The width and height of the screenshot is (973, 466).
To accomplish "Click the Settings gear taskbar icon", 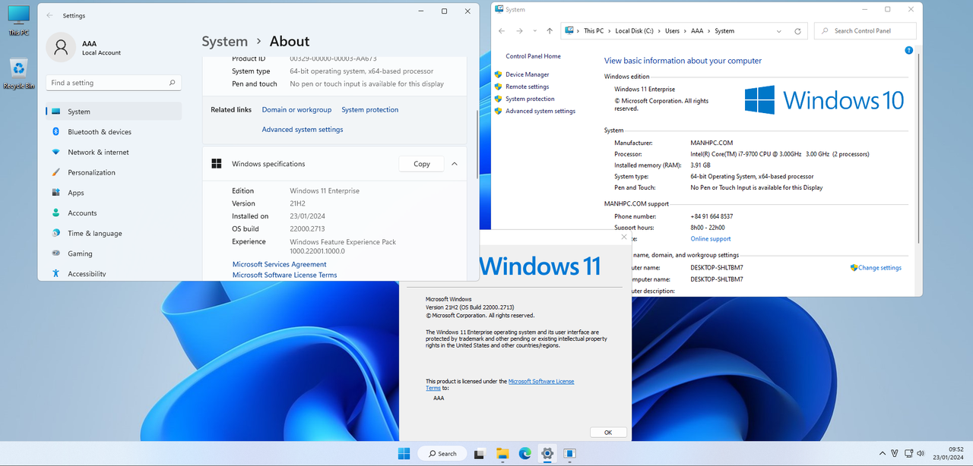I will 547,454.
